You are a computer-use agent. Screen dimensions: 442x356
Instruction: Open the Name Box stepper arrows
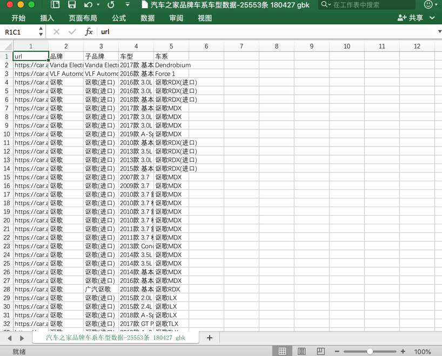point(41,31)
